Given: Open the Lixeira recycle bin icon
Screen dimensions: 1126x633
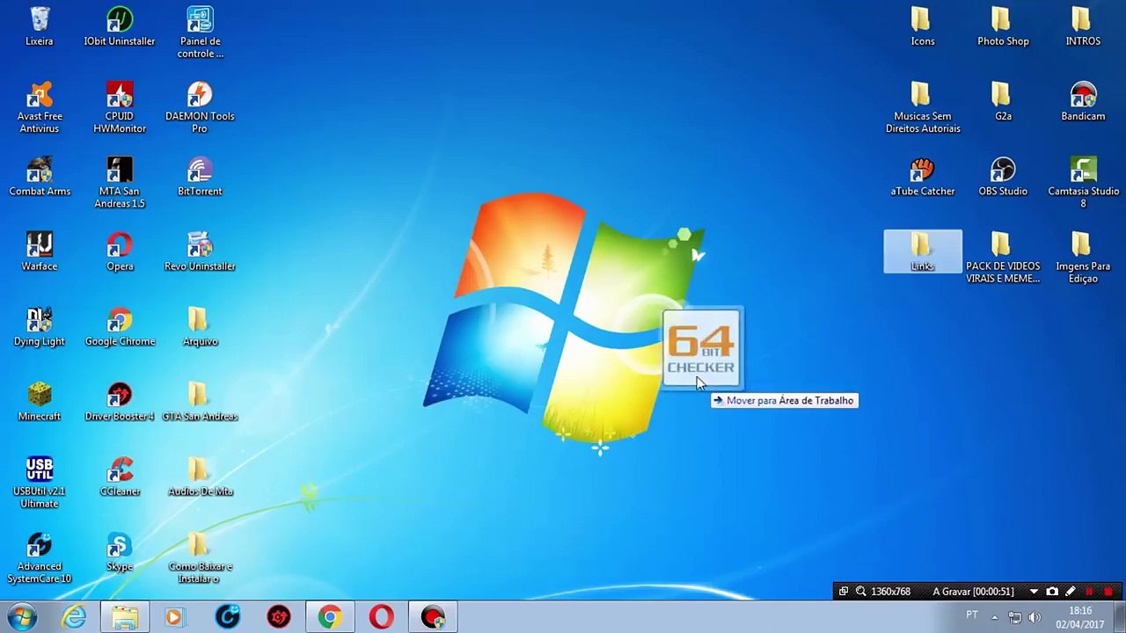Looking at the screenshot, I should tap(40, 26).
